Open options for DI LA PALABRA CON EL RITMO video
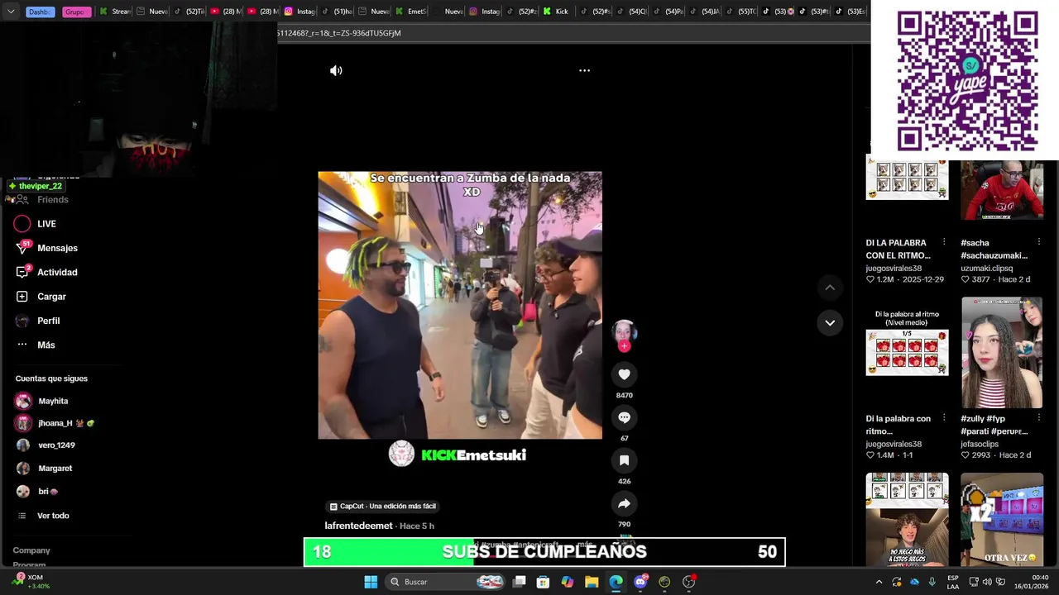Image resolution: width=1059 pixels, height=595 pixels. pos(944,243)
